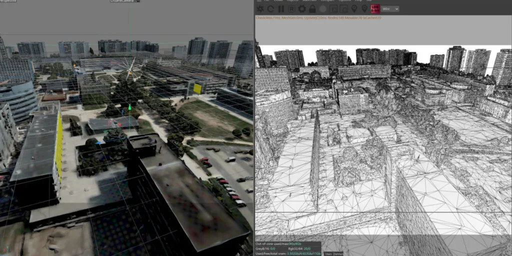Select the pick material pin icon
Image resolution: width=512 pixels, height=256 pixels.
click(x=364, y=9)
